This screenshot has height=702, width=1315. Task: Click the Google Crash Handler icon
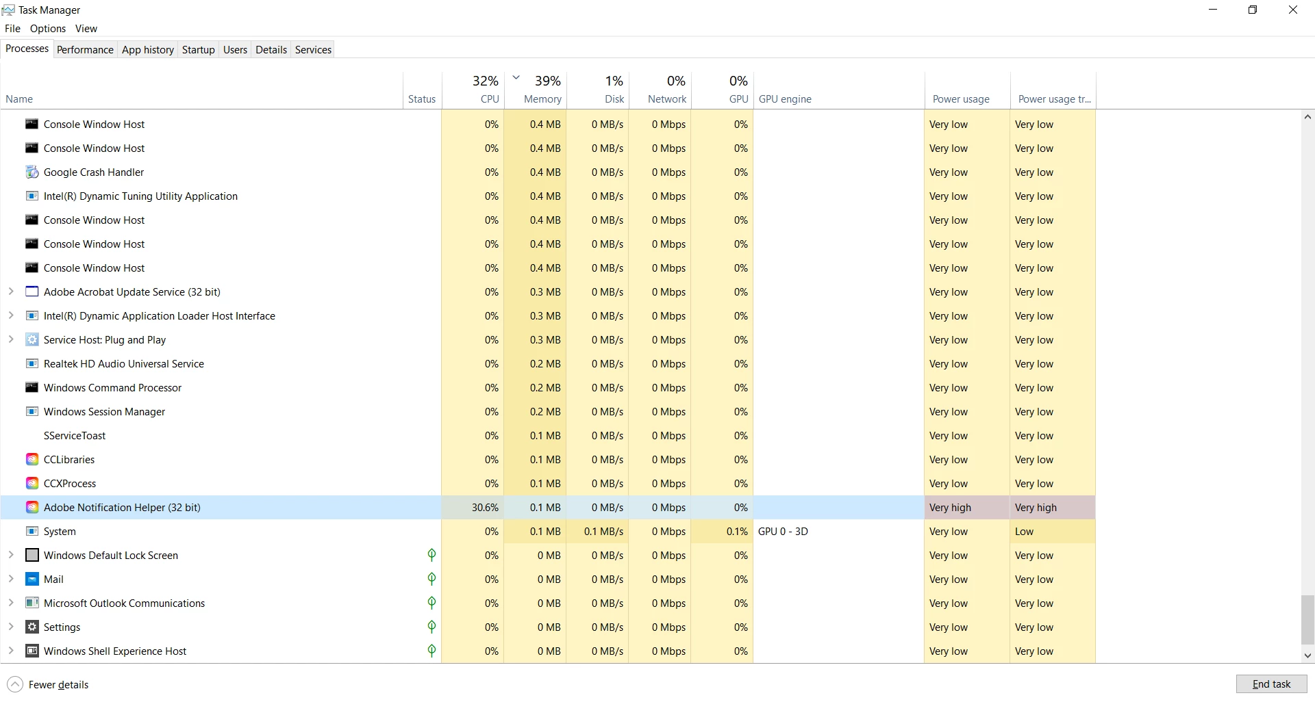click(32, 172)
